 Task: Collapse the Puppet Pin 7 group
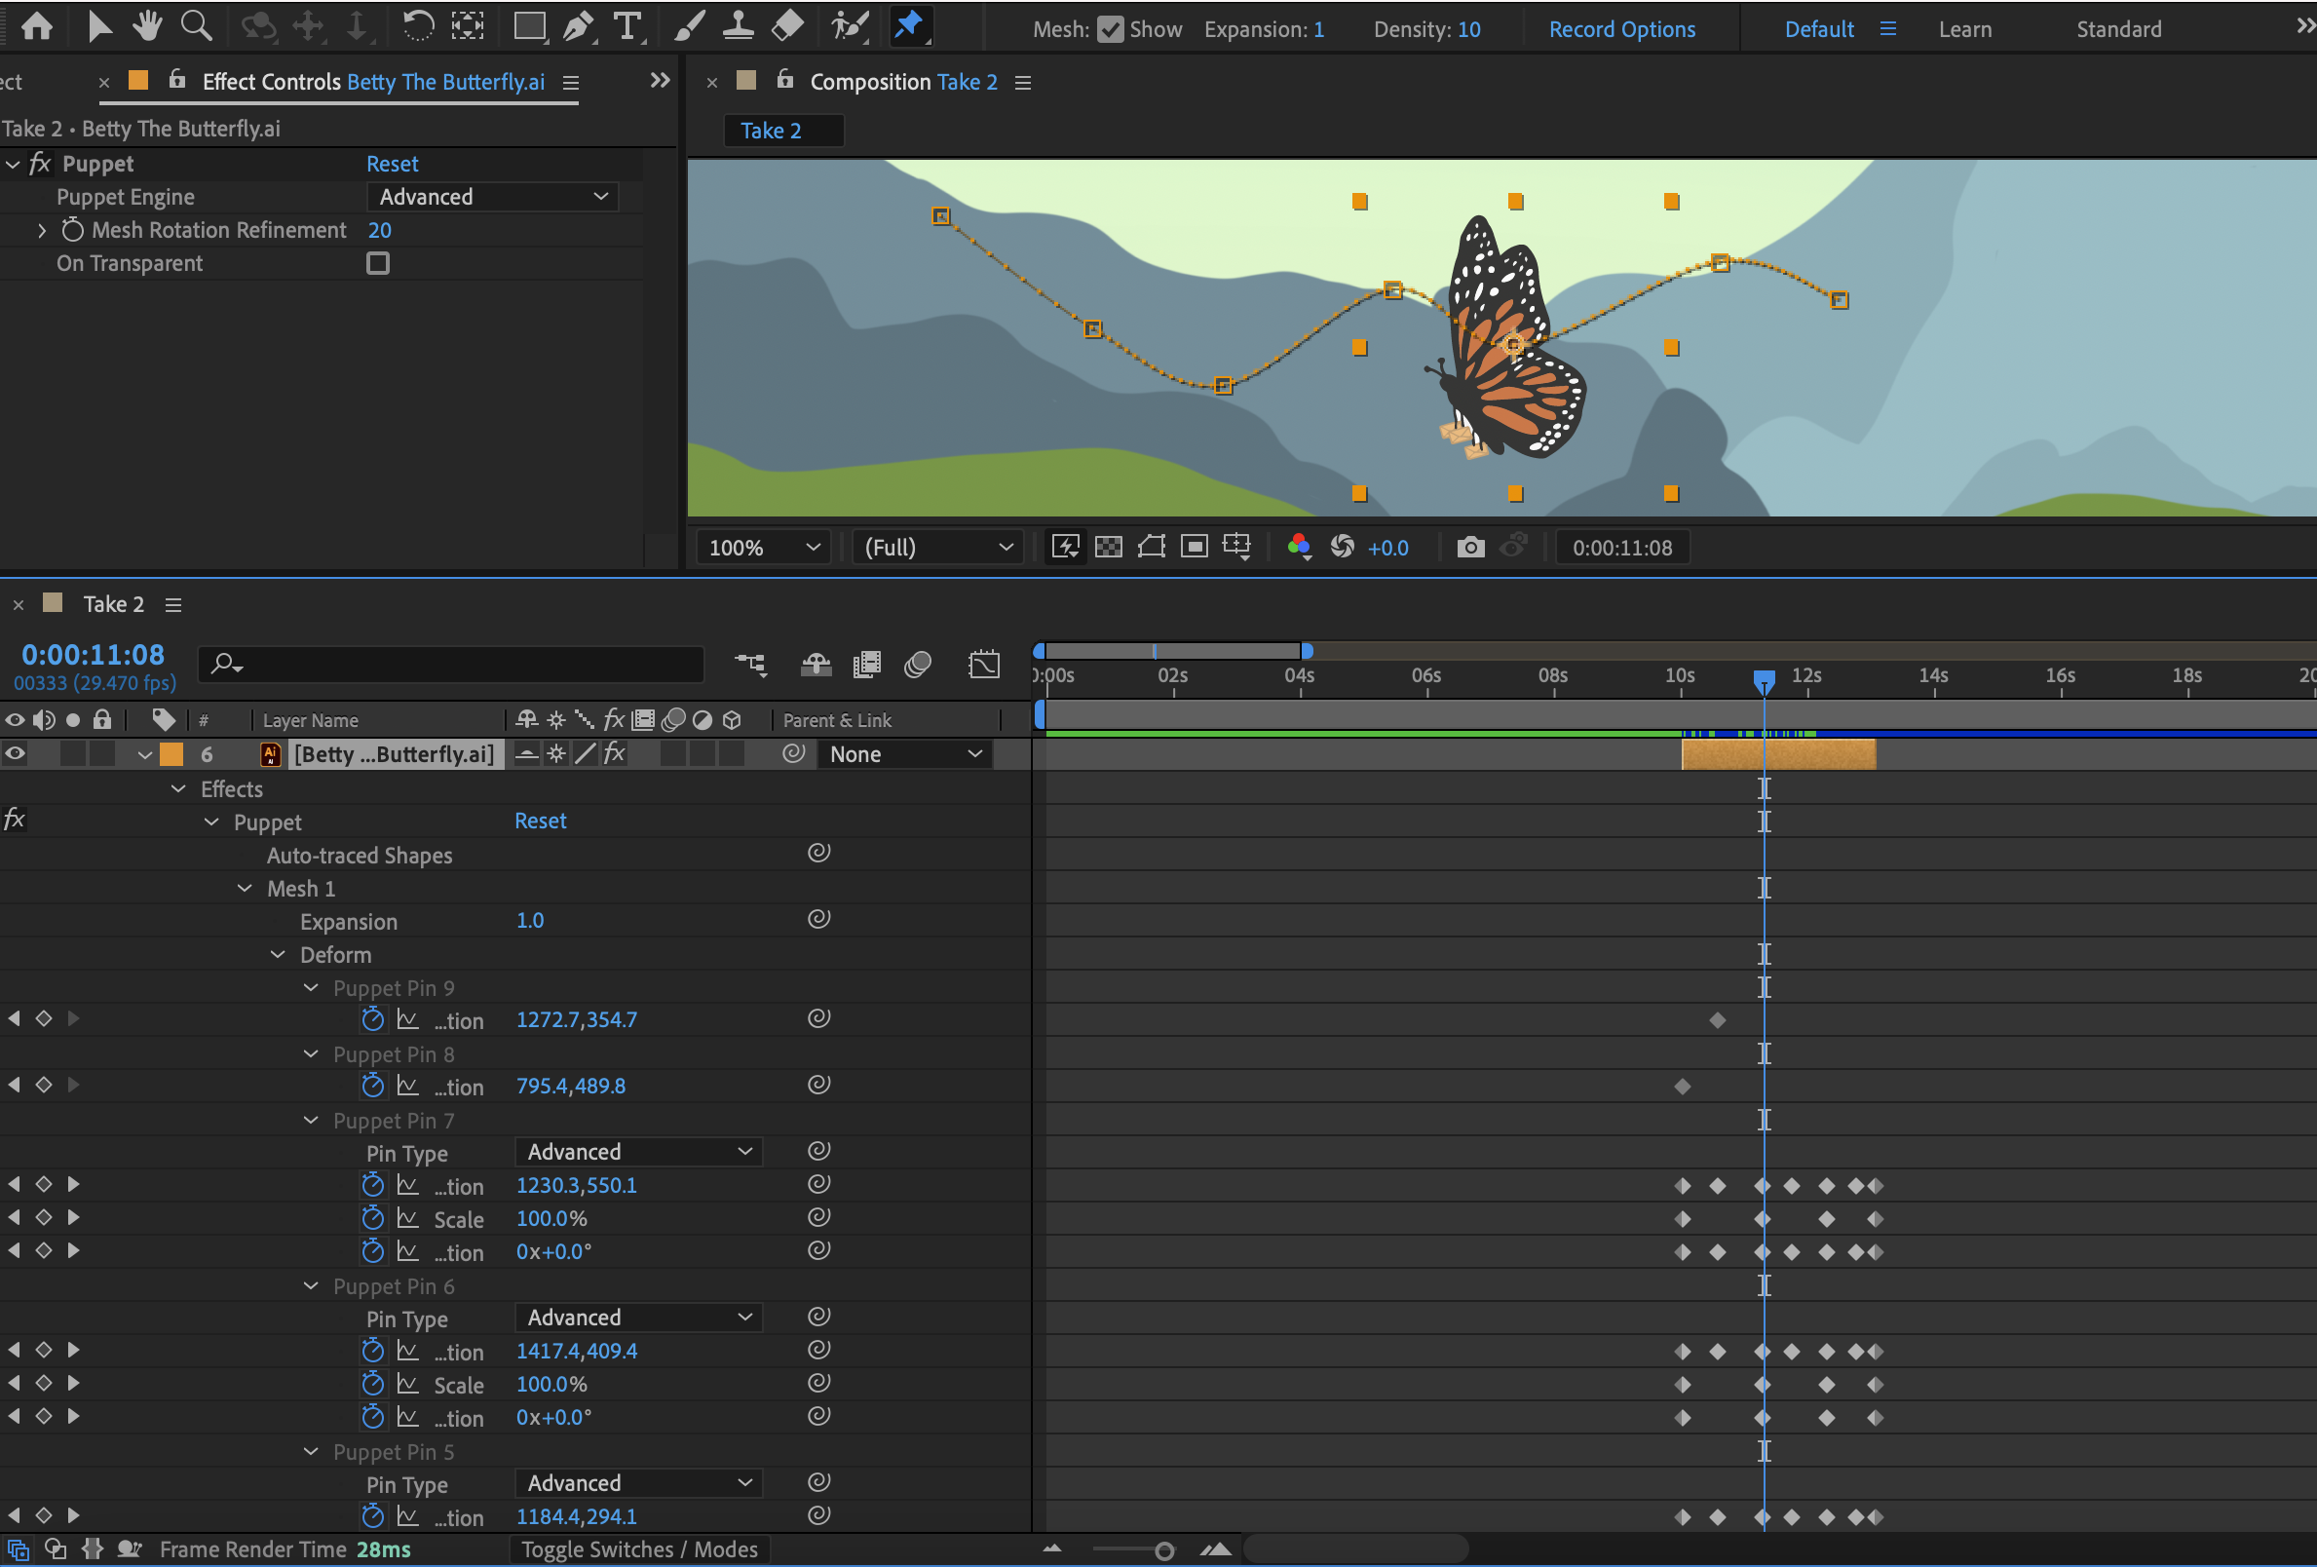tap(311, 1120)
